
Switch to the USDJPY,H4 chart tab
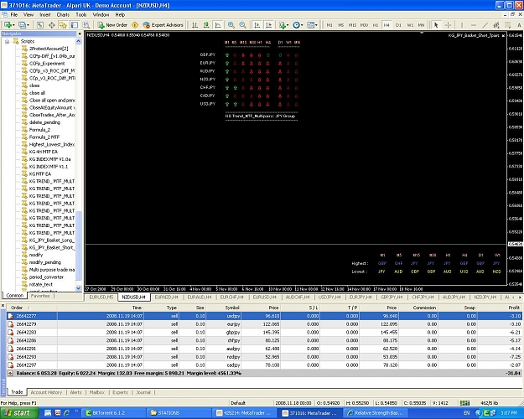click(329, 297)
